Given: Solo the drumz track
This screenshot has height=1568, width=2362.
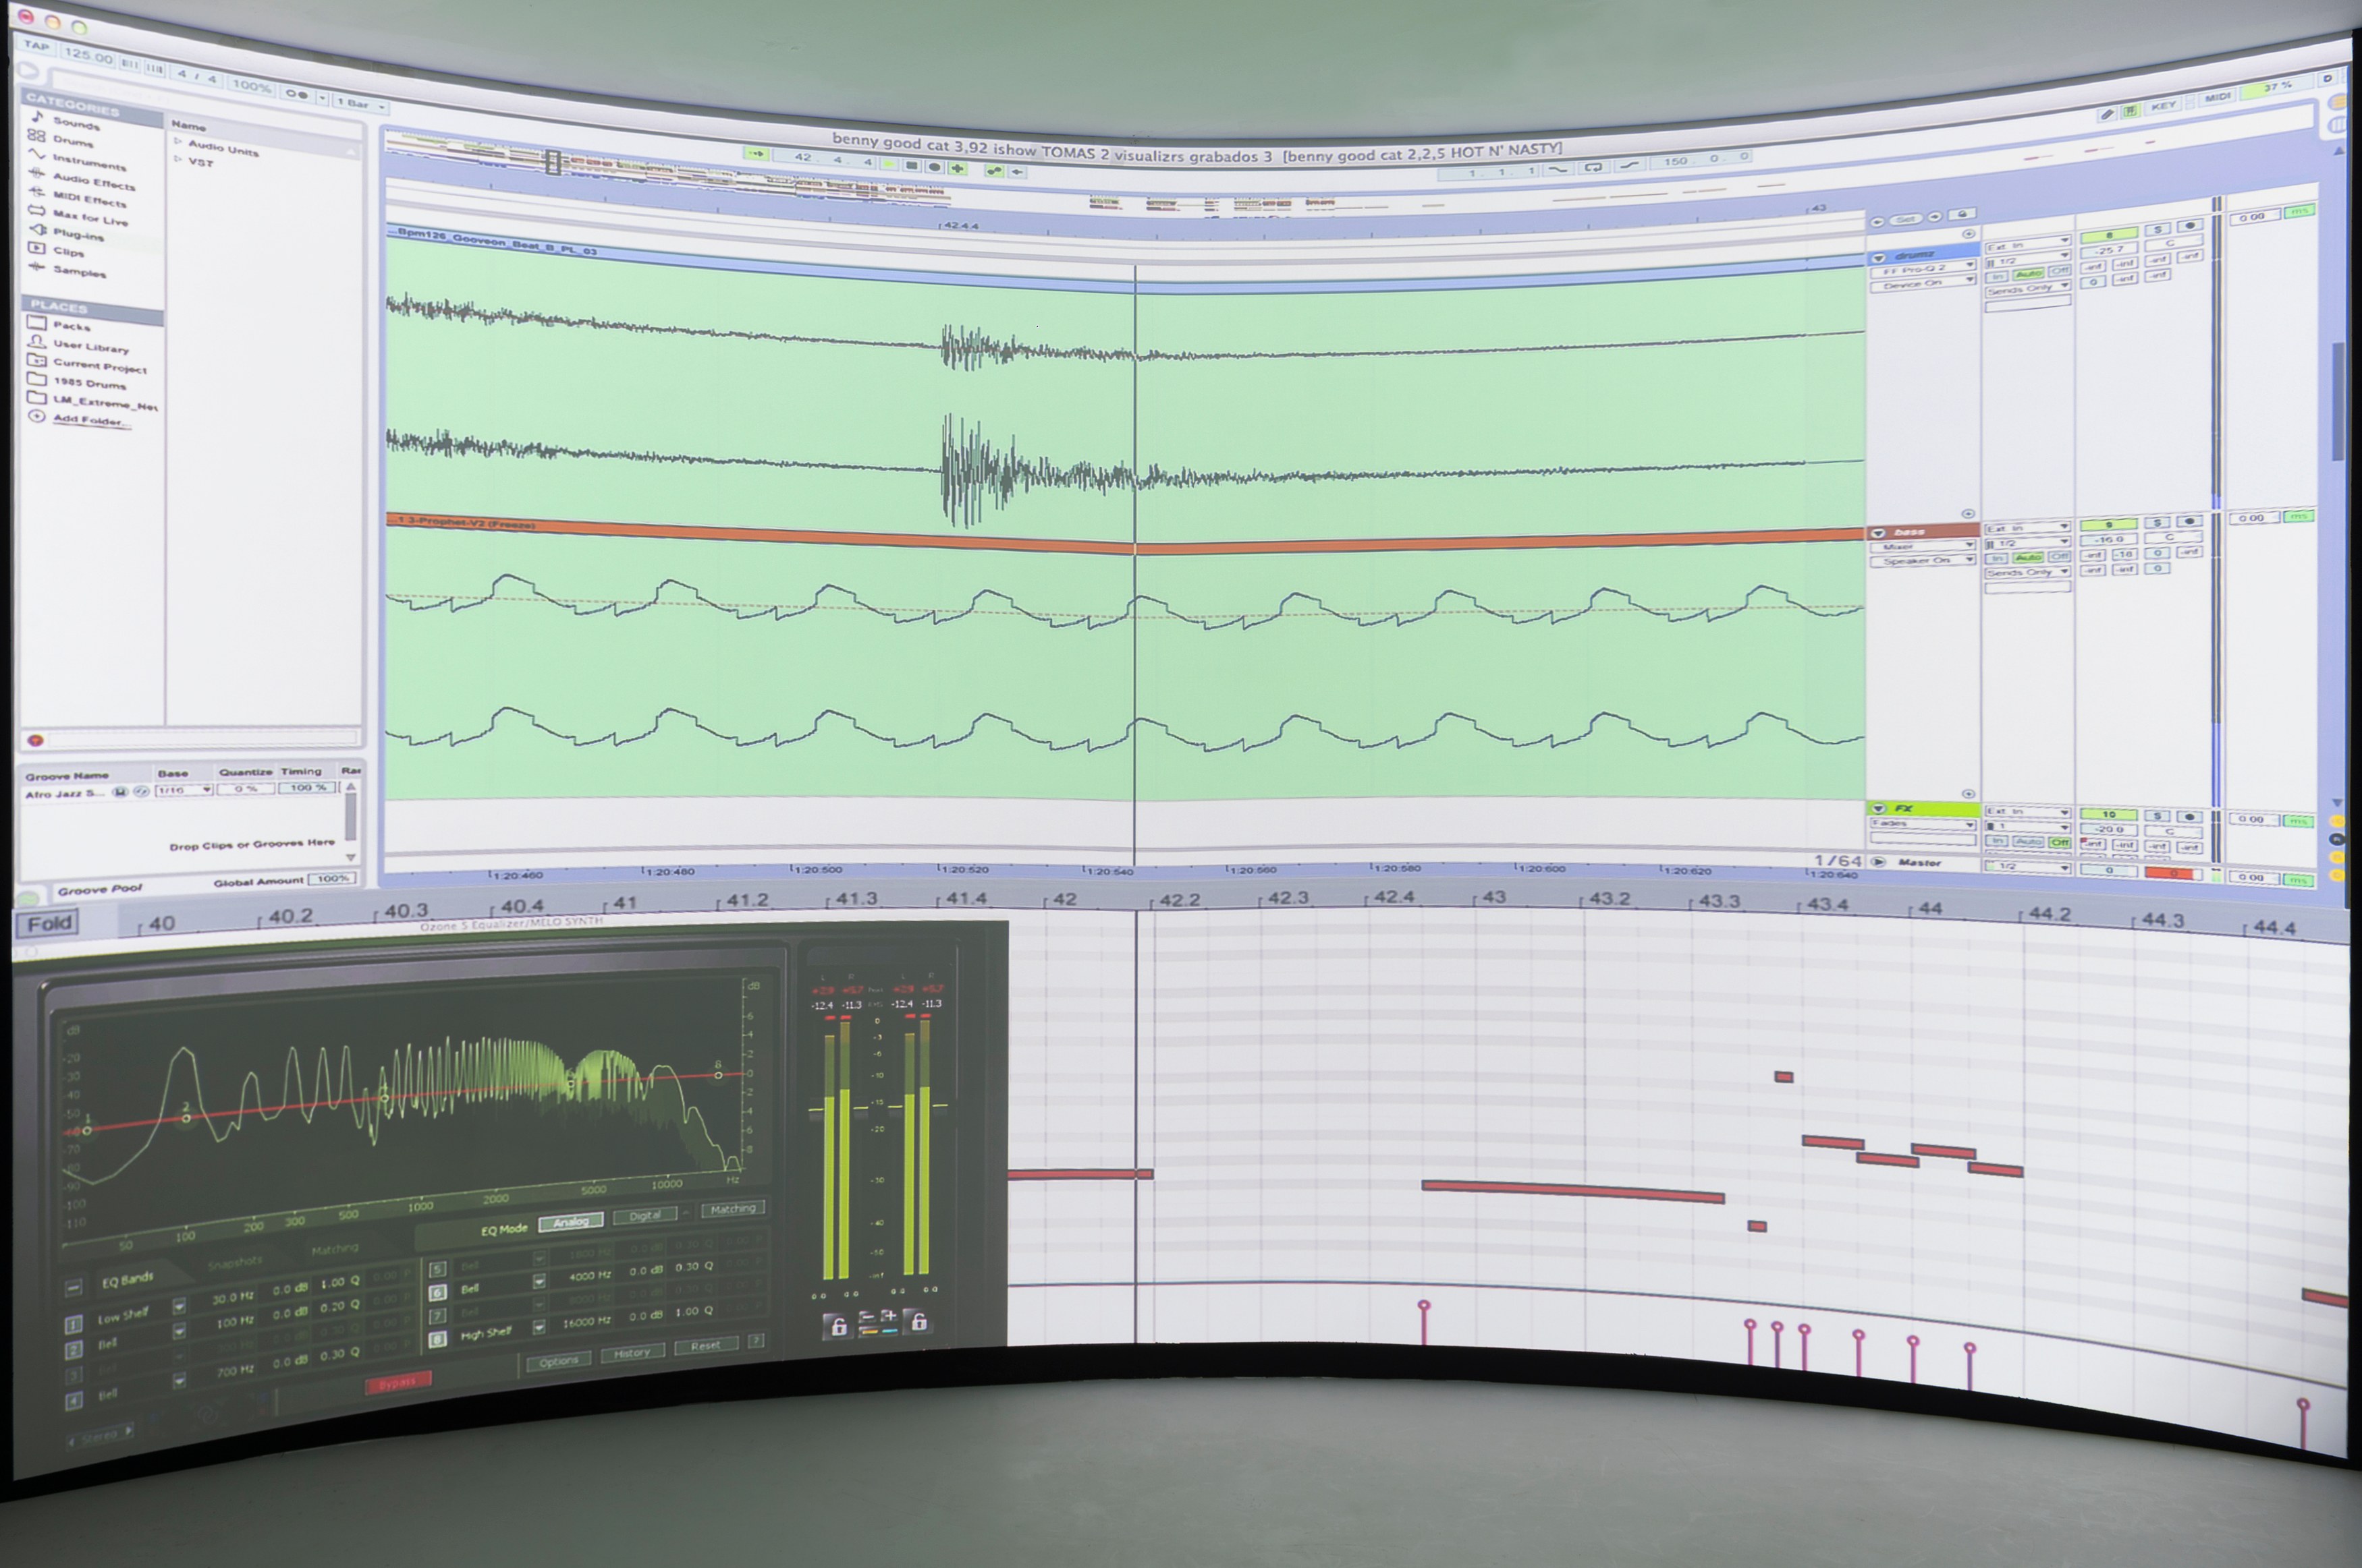Looking at the screenshot, I should point(2158,230).
